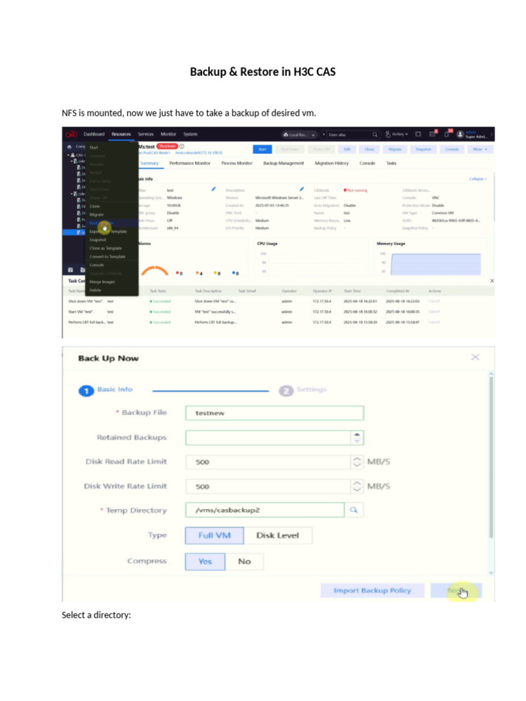Click the magnifier next to Temp Directory

point(354,510)
